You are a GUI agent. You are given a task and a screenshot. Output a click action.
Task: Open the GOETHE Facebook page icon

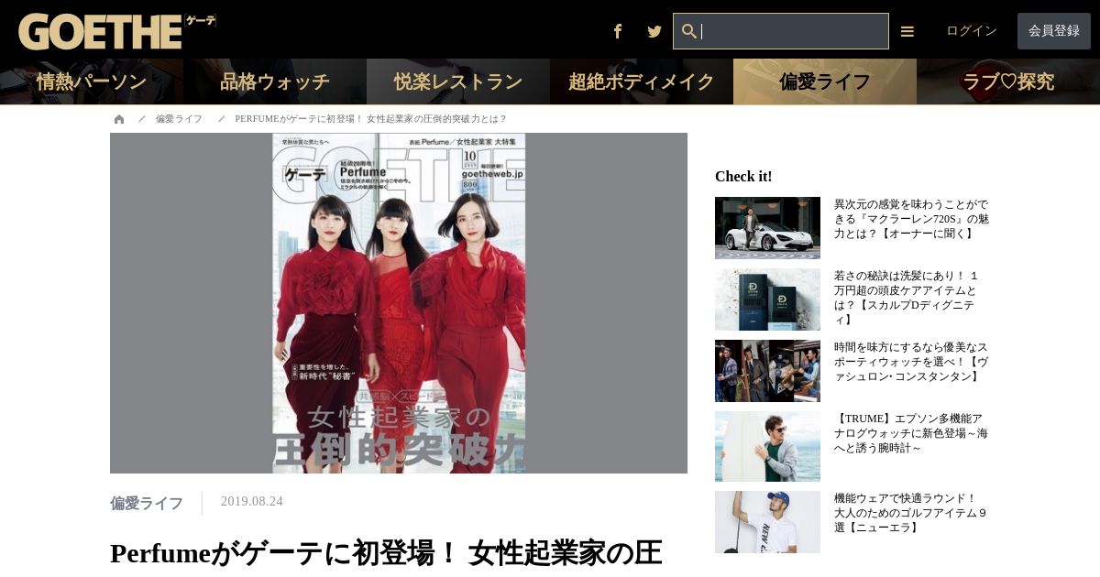click(618, 31)
